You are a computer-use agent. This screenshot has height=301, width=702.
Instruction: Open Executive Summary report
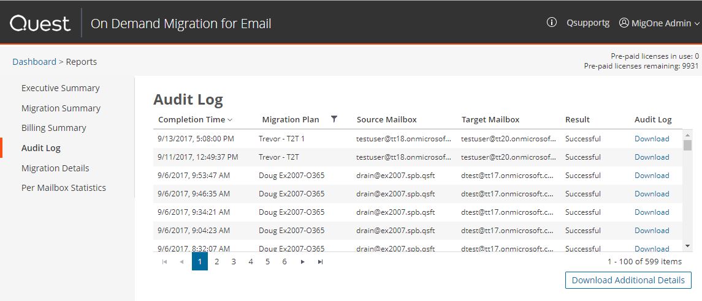pos(61,88)
